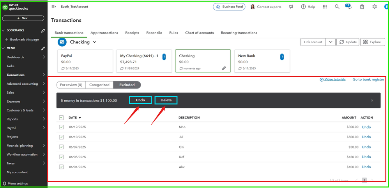
Task: Uncheck the 06/05/2025 Def transaction
Action: pyautogui.click(x=61, y=157)
